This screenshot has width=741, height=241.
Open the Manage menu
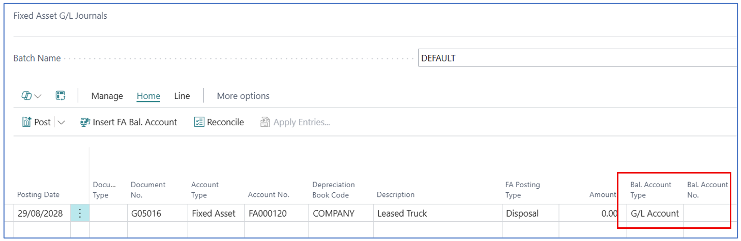click(107, 96)
